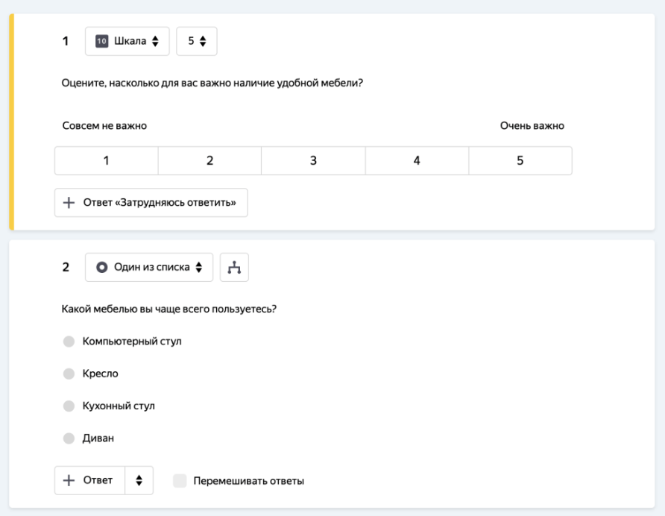Click the plus icon on the Ответ button
The width and height of the screenshot is (665, 516).
tap(69, 480)
